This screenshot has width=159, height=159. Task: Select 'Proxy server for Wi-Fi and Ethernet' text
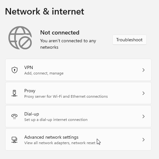click(66, 96)
